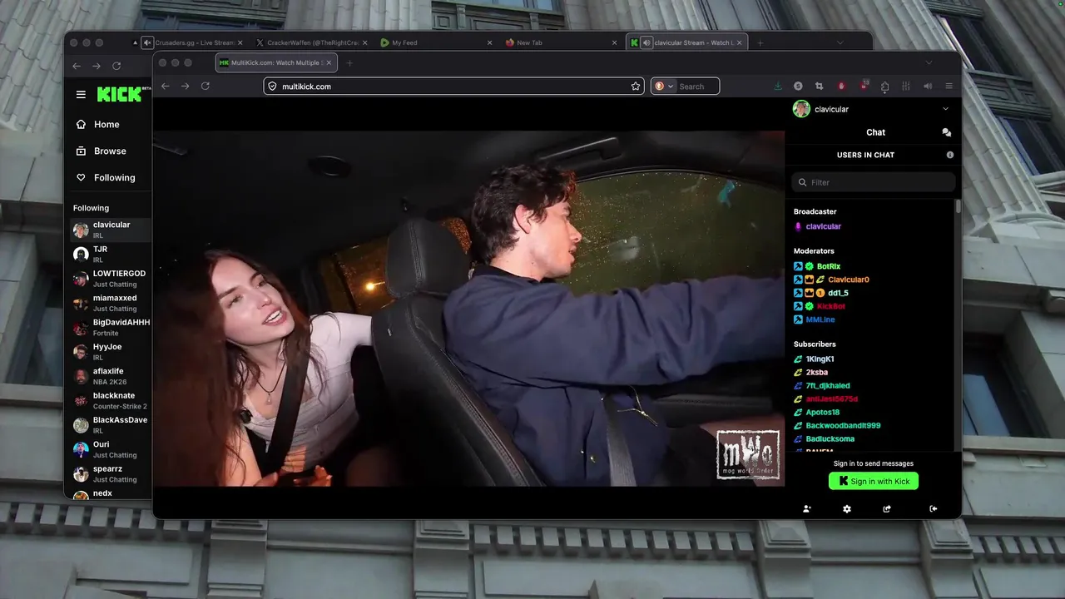Click the clavicular stream video
The width and height of the screenshot is (1065, 599).
click(x=468, y=308)
